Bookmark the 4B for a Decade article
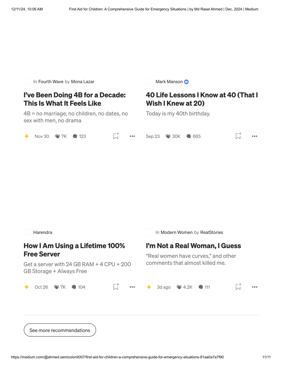The width and height of the screenshot is (282, 366). tap(116, 136)
